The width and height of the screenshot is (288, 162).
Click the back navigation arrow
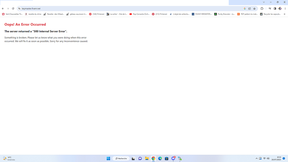coord(3,8)
